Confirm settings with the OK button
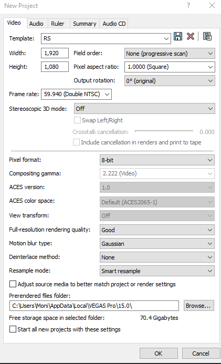Screen dimensions: 221x364 tap(159, 353)
